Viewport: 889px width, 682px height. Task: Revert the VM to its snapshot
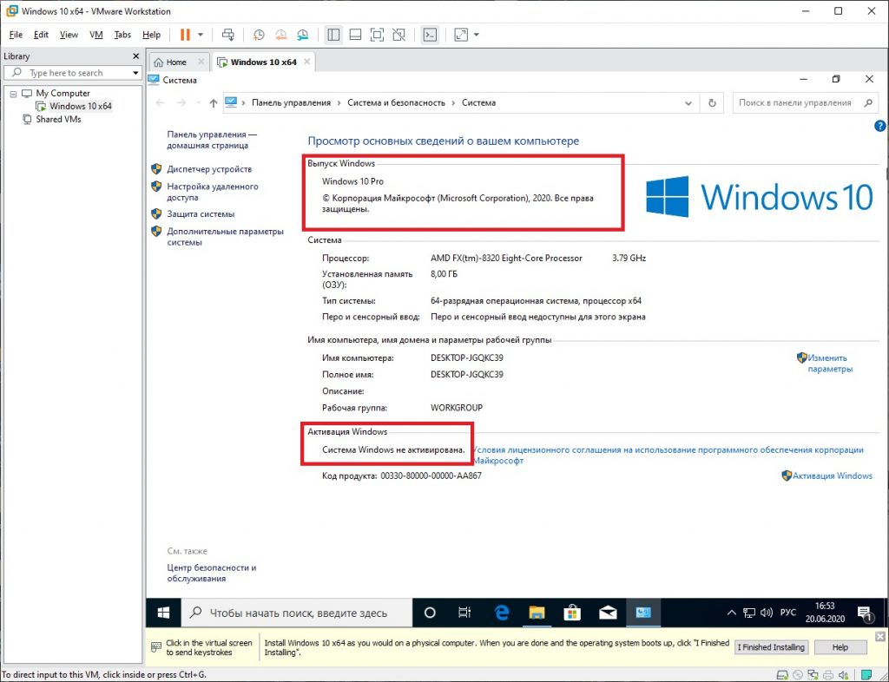(x=280, y=35)
